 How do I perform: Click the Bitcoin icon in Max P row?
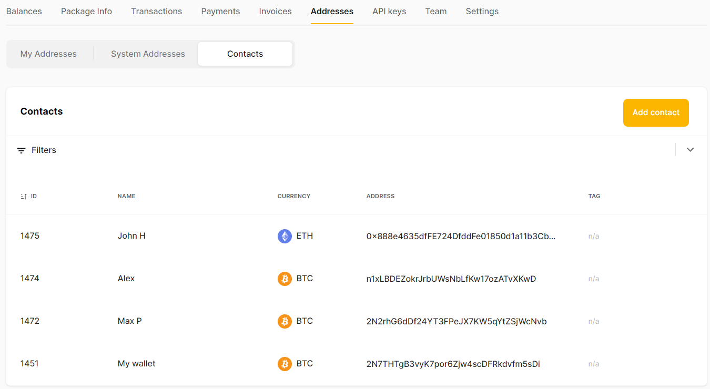click(285, 321)
